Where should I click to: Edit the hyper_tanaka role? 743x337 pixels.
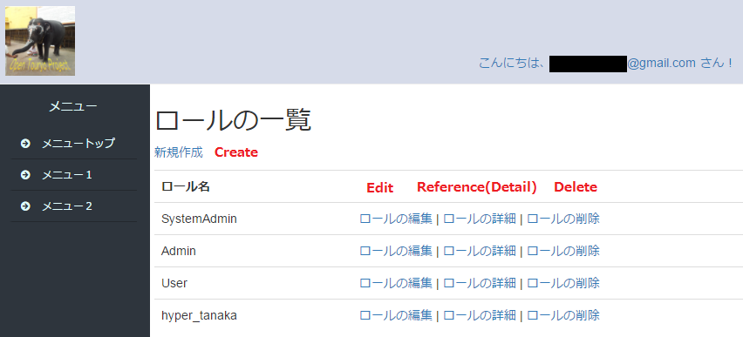tap(396, 315)
